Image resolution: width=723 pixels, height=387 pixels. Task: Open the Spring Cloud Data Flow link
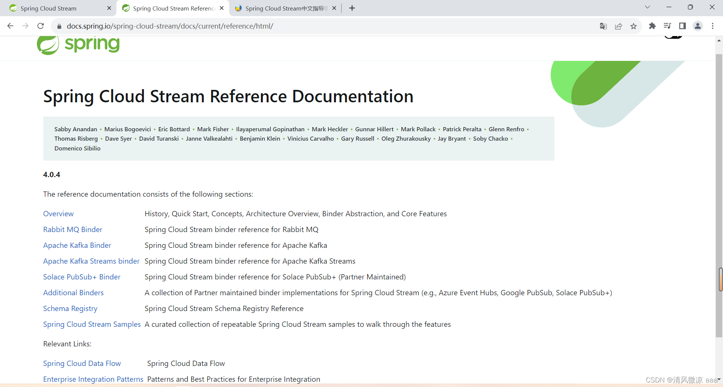point(82,363)
